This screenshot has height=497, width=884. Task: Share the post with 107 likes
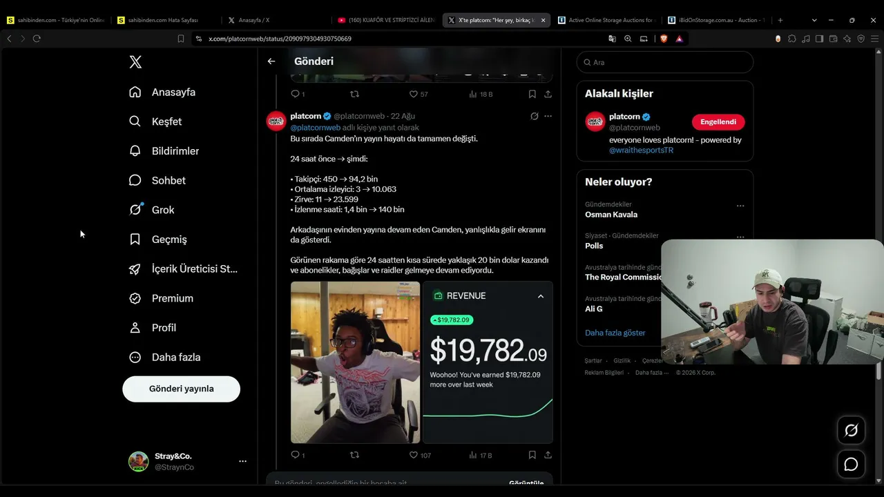[548, 455]
